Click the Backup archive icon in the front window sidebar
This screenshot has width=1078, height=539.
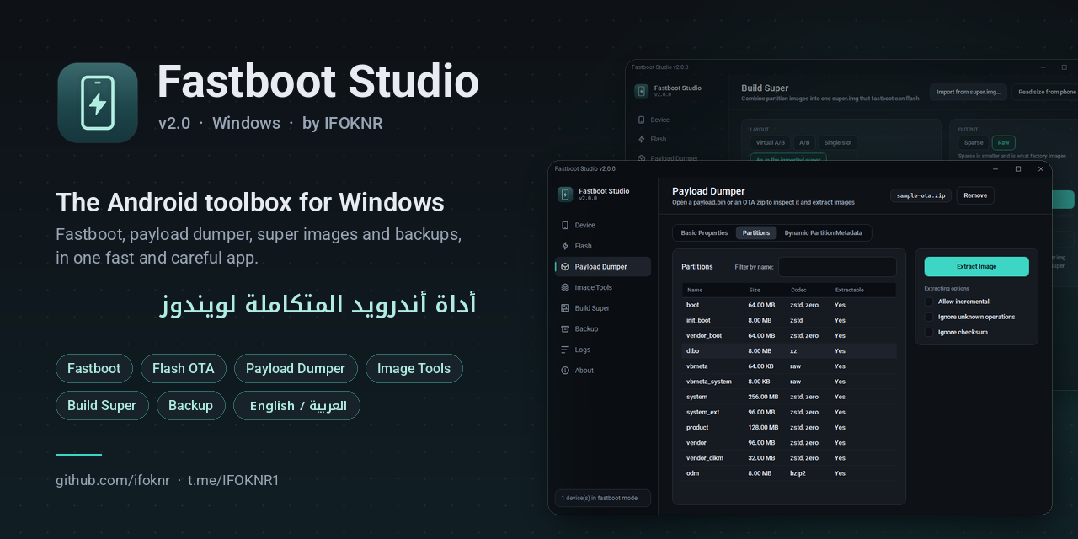[565, 328]
